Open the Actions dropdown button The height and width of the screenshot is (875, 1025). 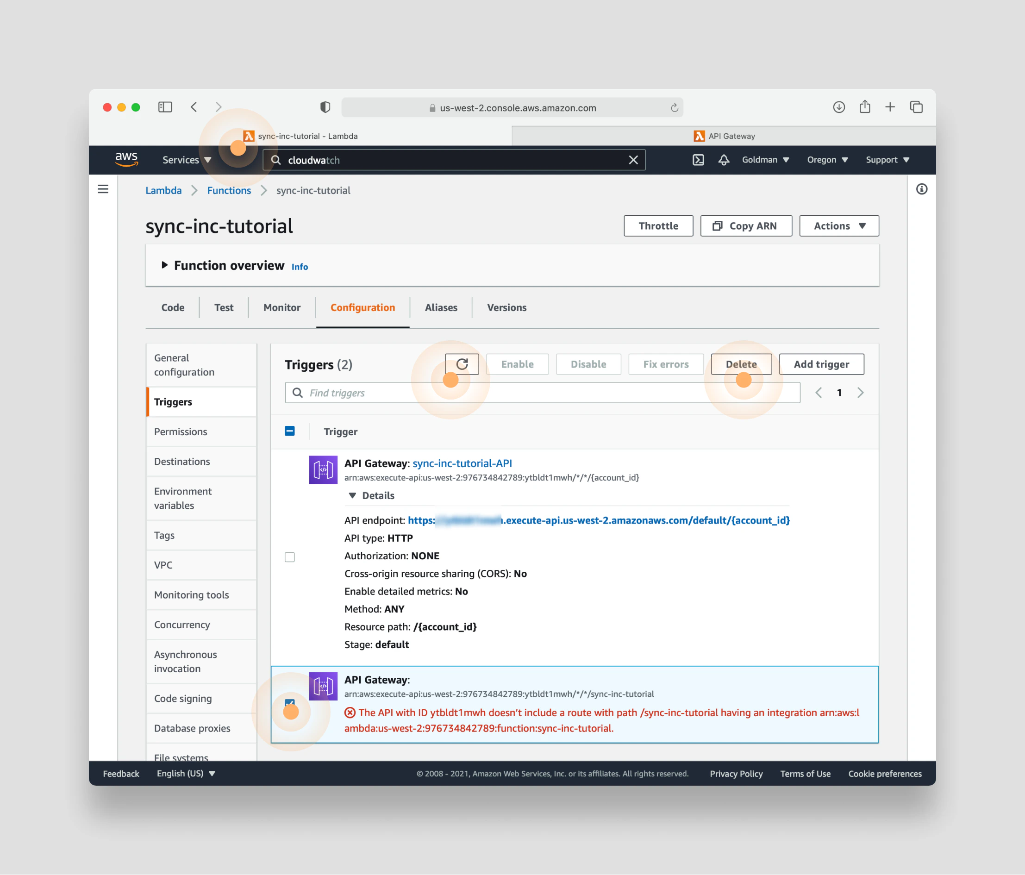pos(839,226)
